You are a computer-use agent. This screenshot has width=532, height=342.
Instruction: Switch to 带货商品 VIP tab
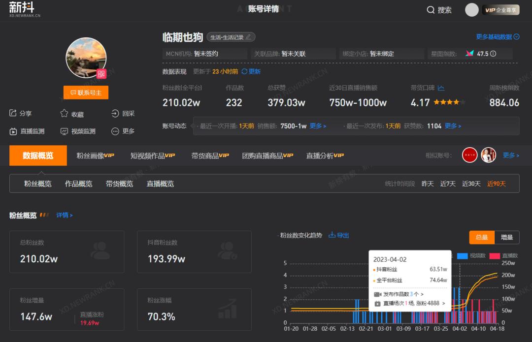click(210, 155)
